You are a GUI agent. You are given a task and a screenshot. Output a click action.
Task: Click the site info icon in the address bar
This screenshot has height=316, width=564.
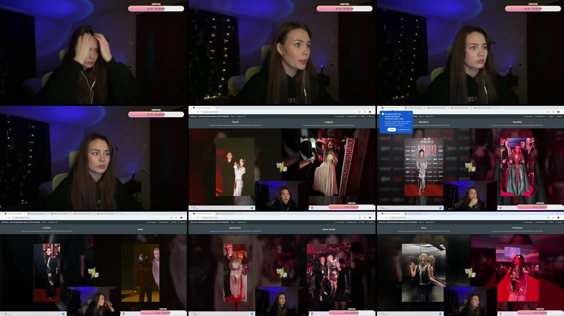pyautogui.click(x=201, y=112)
